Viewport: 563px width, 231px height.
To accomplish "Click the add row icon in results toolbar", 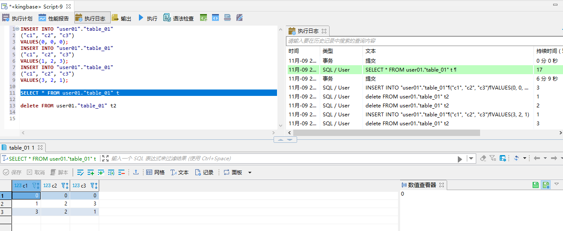I will coord(91,173).
